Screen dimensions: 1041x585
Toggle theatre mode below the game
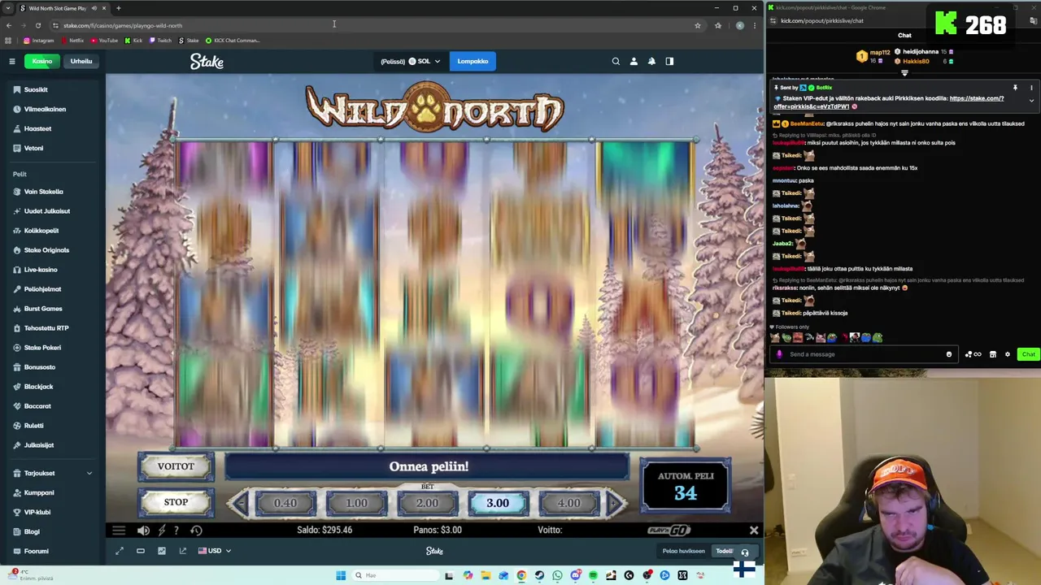tap(141, 551)
